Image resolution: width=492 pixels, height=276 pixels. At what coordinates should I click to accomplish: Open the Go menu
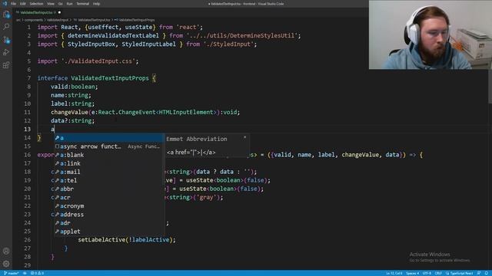(x=61, y=4)
